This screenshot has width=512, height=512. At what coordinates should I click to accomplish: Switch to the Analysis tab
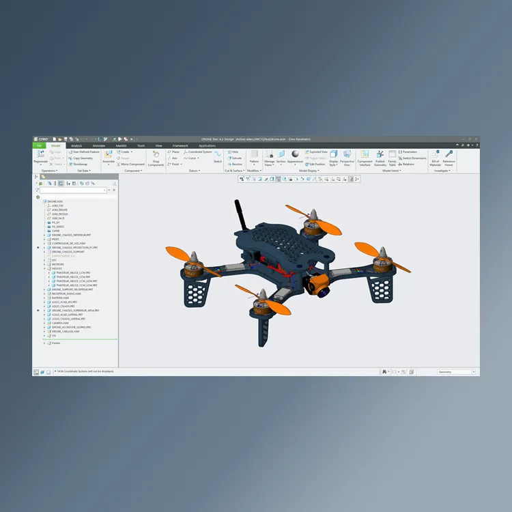tap(76, 145)
